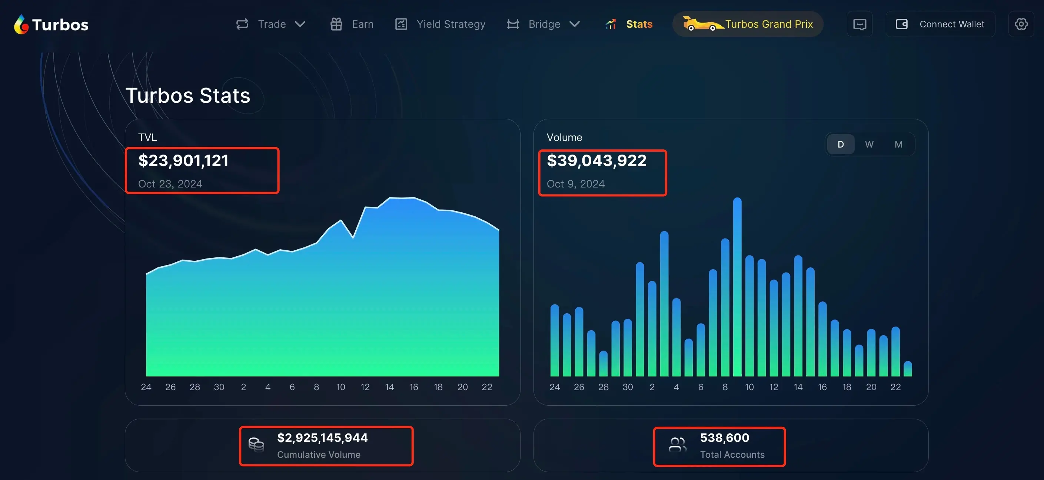The width and height of the screenshot is (1044, 480).
Task: Click the Trade swap arrows icon
Action: click(242, 24)
